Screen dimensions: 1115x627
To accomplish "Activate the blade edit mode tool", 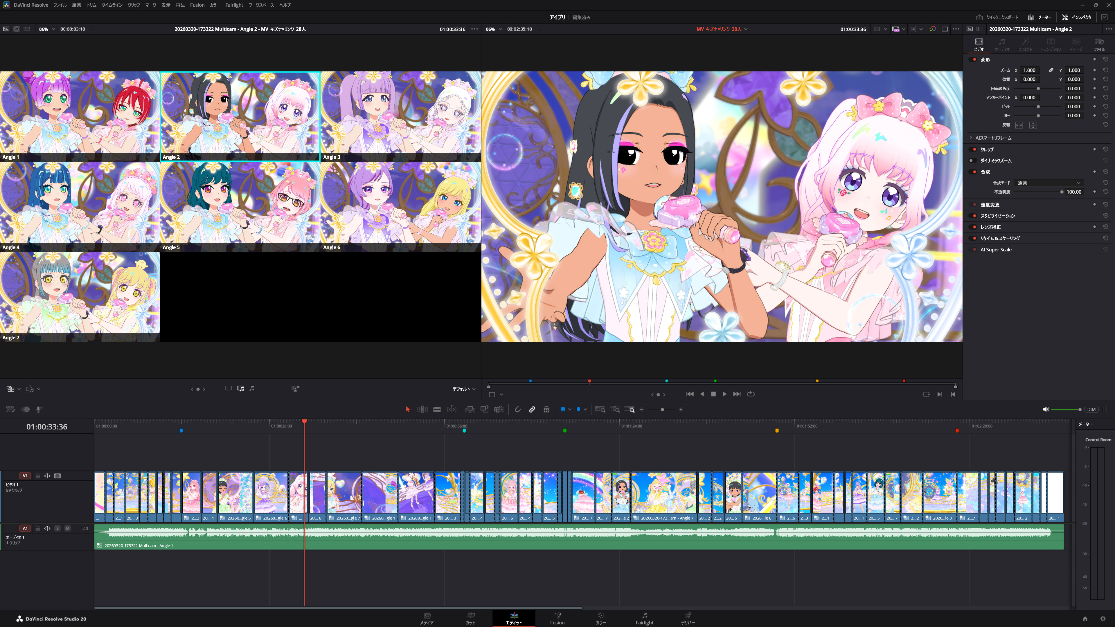I will coord(437,409).
